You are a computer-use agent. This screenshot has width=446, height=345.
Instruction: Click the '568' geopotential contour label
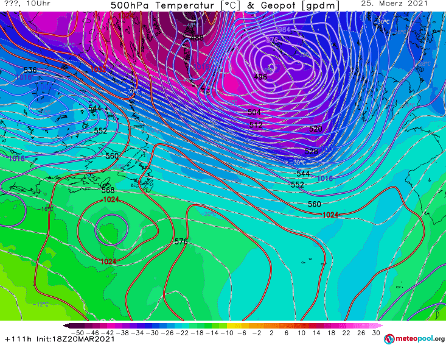108,190
